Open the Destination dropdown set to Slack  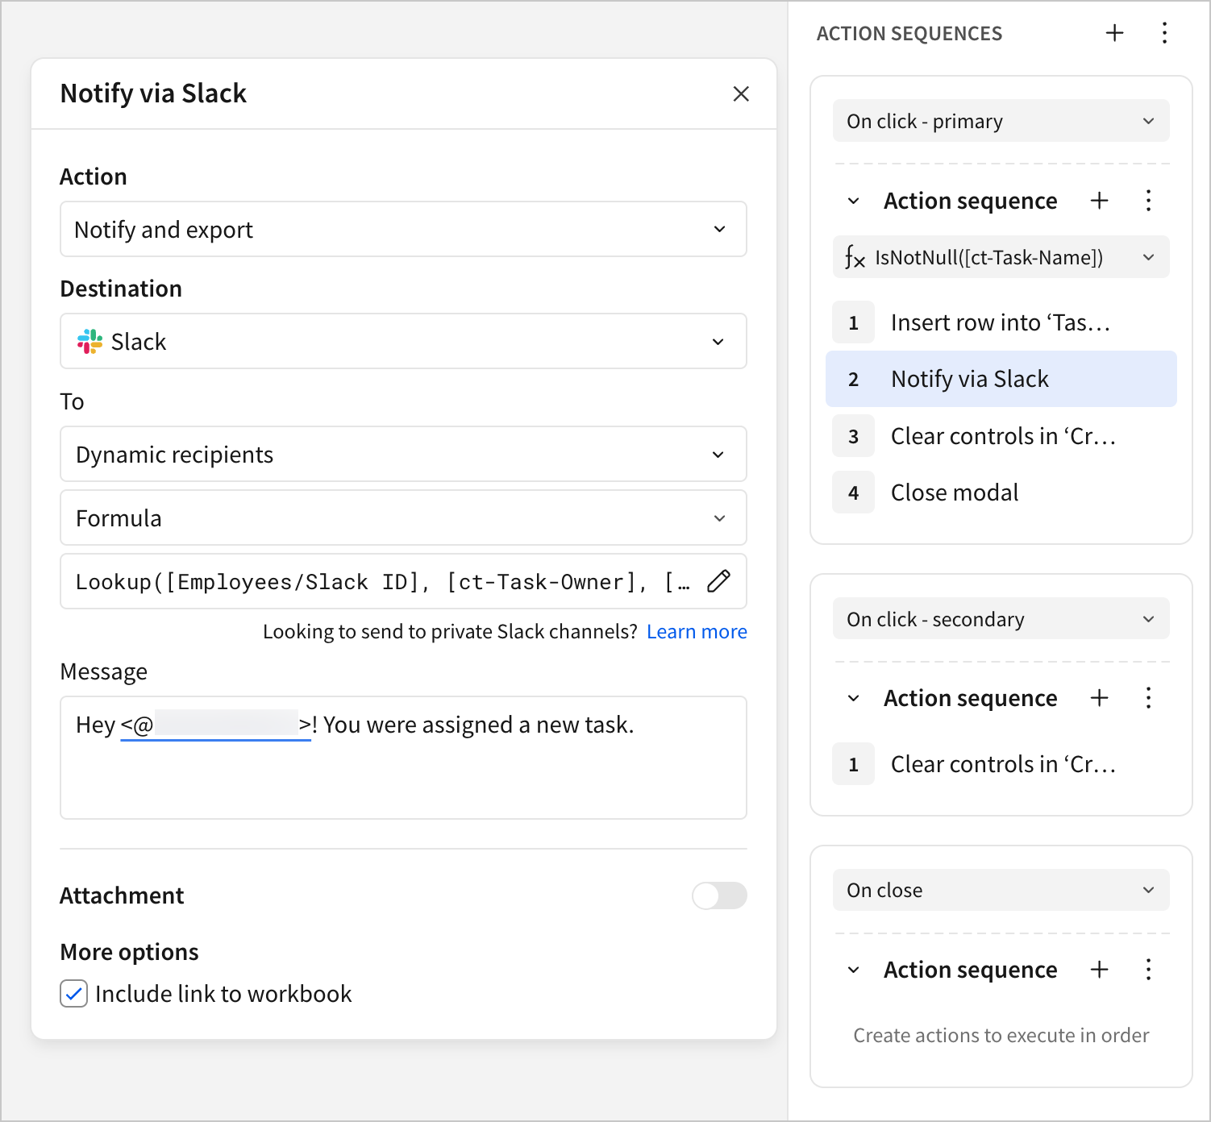pyautogui.click(x=403, y=342)
